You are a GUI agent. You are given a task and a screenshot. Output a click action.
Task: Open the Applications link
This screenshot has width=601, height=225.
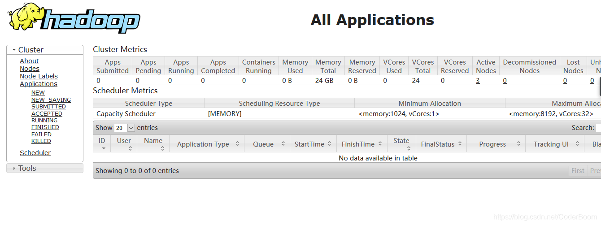pyautogui.click(x=39, y=84)
